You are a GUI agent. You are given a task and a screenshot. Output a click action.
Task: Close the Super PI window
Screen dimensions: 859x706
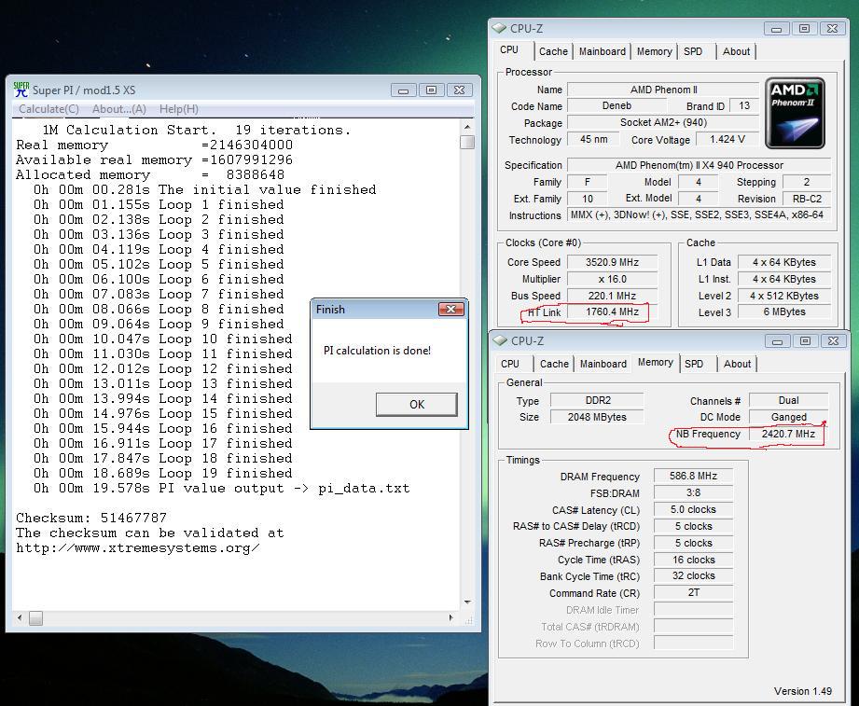click(460, 90)
